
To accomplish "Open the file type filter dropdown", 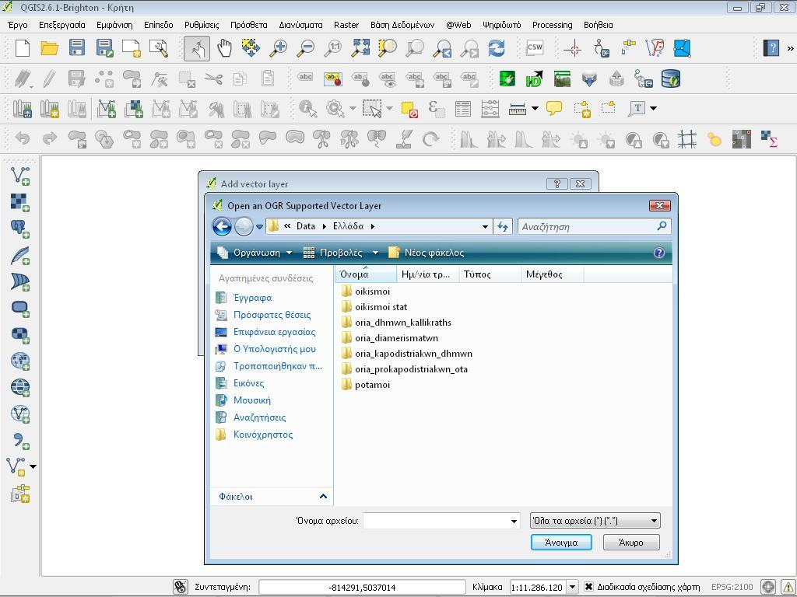I will [595, 520].
